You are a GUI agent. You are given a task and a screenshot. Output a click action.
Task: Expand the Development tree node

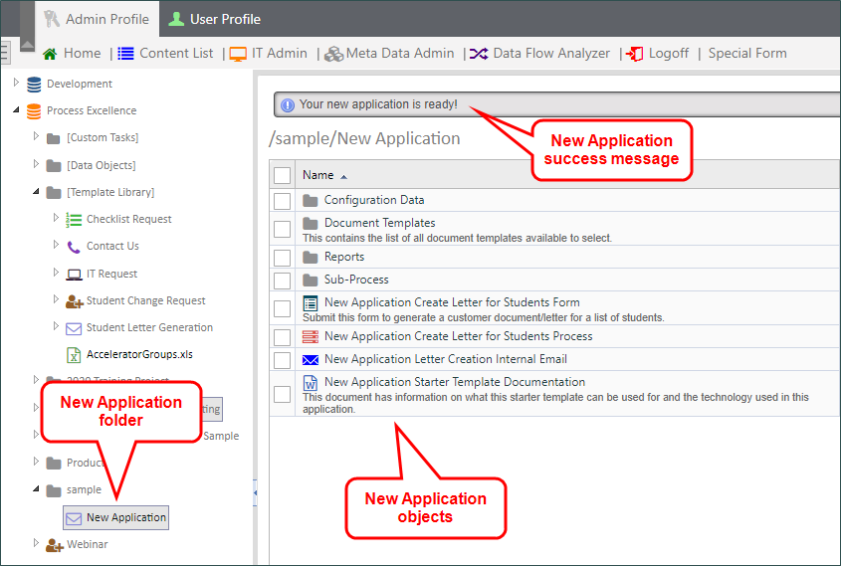click(x=16, y=84)
